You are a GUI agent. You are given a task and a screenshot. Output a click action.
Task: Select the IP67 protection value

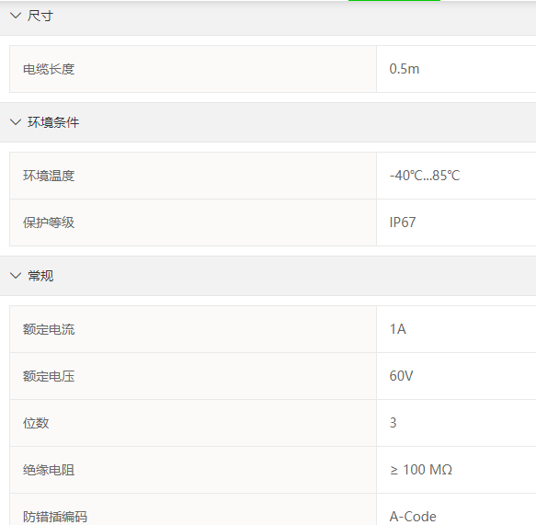pos(403,223)
